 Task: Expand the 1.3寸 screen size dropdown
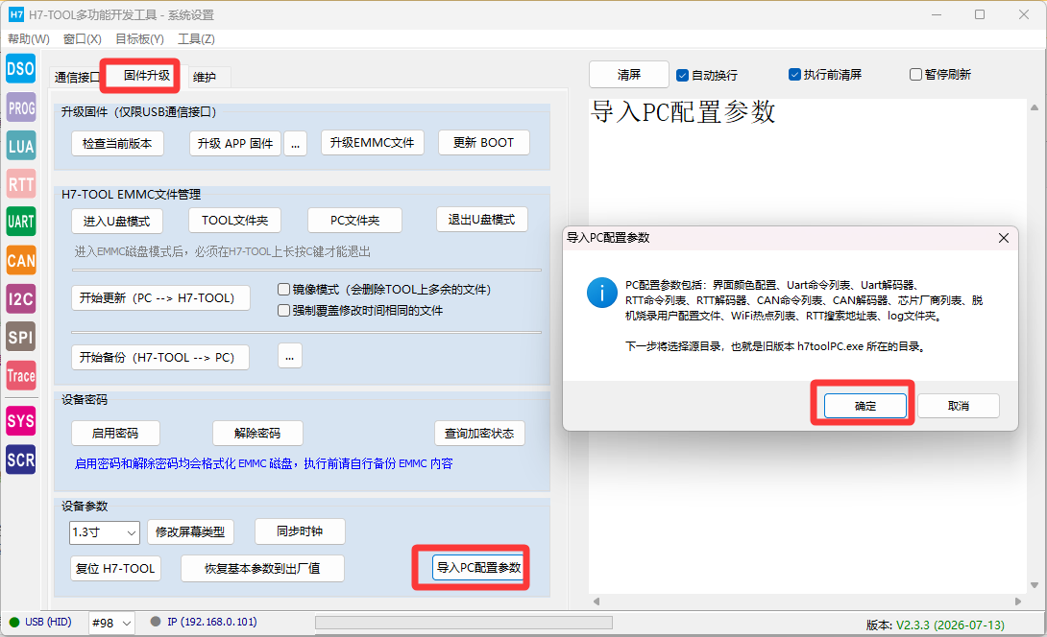click(x=105, y=532)
